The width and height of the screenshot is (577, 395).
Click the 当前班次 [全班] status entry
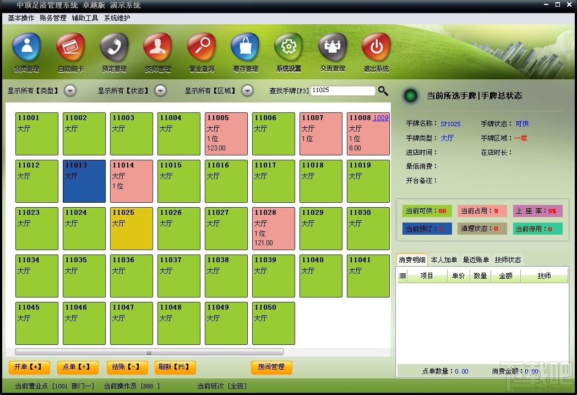(221, 386)
